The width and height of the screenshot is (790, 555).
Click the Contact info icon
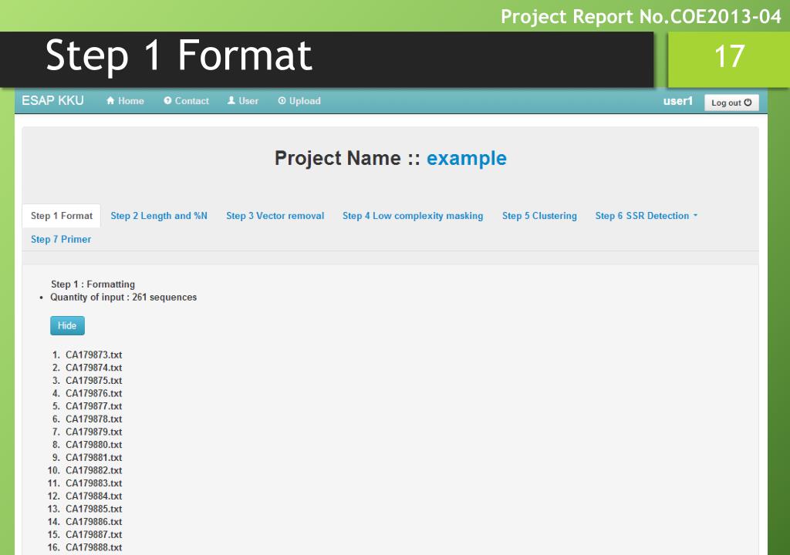(167, 101)
